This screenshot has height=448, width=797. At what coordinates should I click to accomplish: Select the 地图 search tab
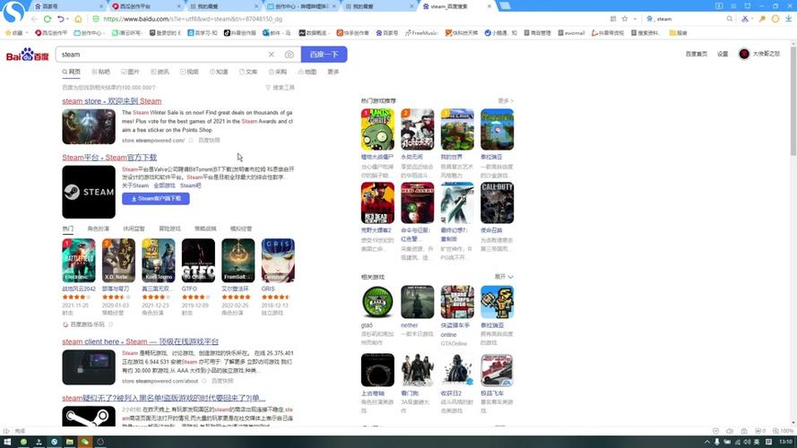308,72
